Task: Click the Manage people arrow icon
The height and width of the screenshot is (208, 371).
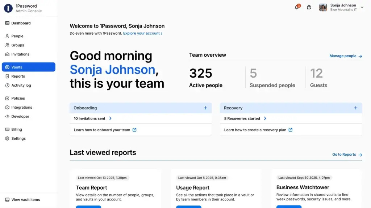Action: [x=360, y=56]
